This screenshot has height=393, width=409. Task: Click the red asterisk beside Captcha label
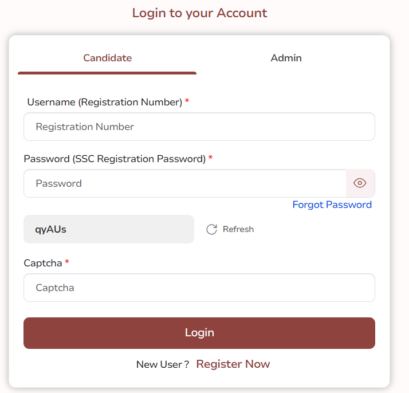point(67,262)
